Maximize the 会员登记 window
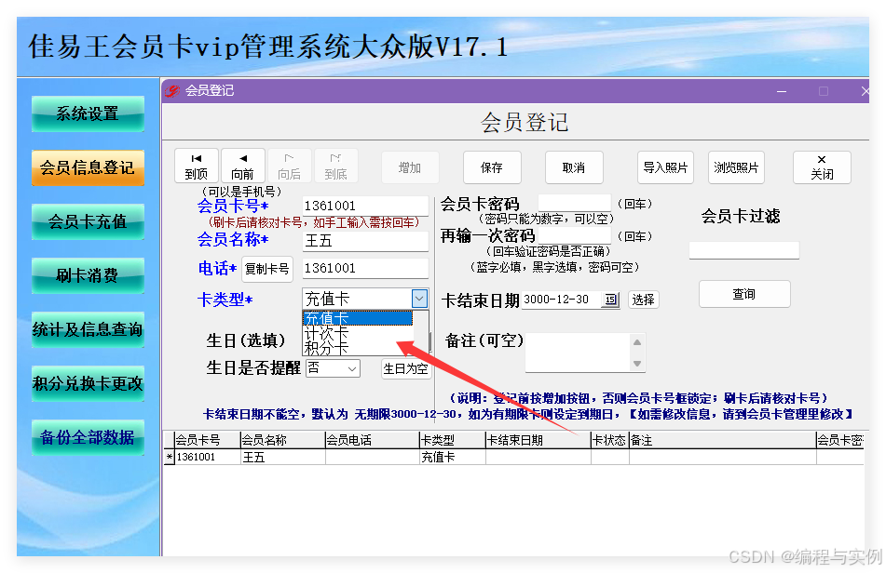The width and height of the screenshot is (886, 573). [824, 91]
